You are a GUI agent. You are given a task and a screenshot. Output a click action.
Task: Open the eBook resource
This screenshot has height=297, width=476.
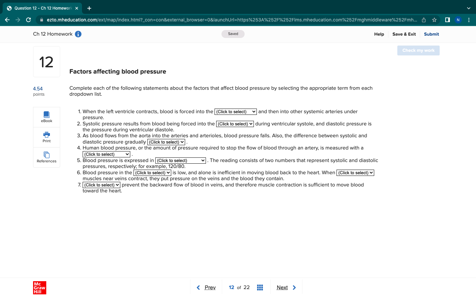point(47,117)
